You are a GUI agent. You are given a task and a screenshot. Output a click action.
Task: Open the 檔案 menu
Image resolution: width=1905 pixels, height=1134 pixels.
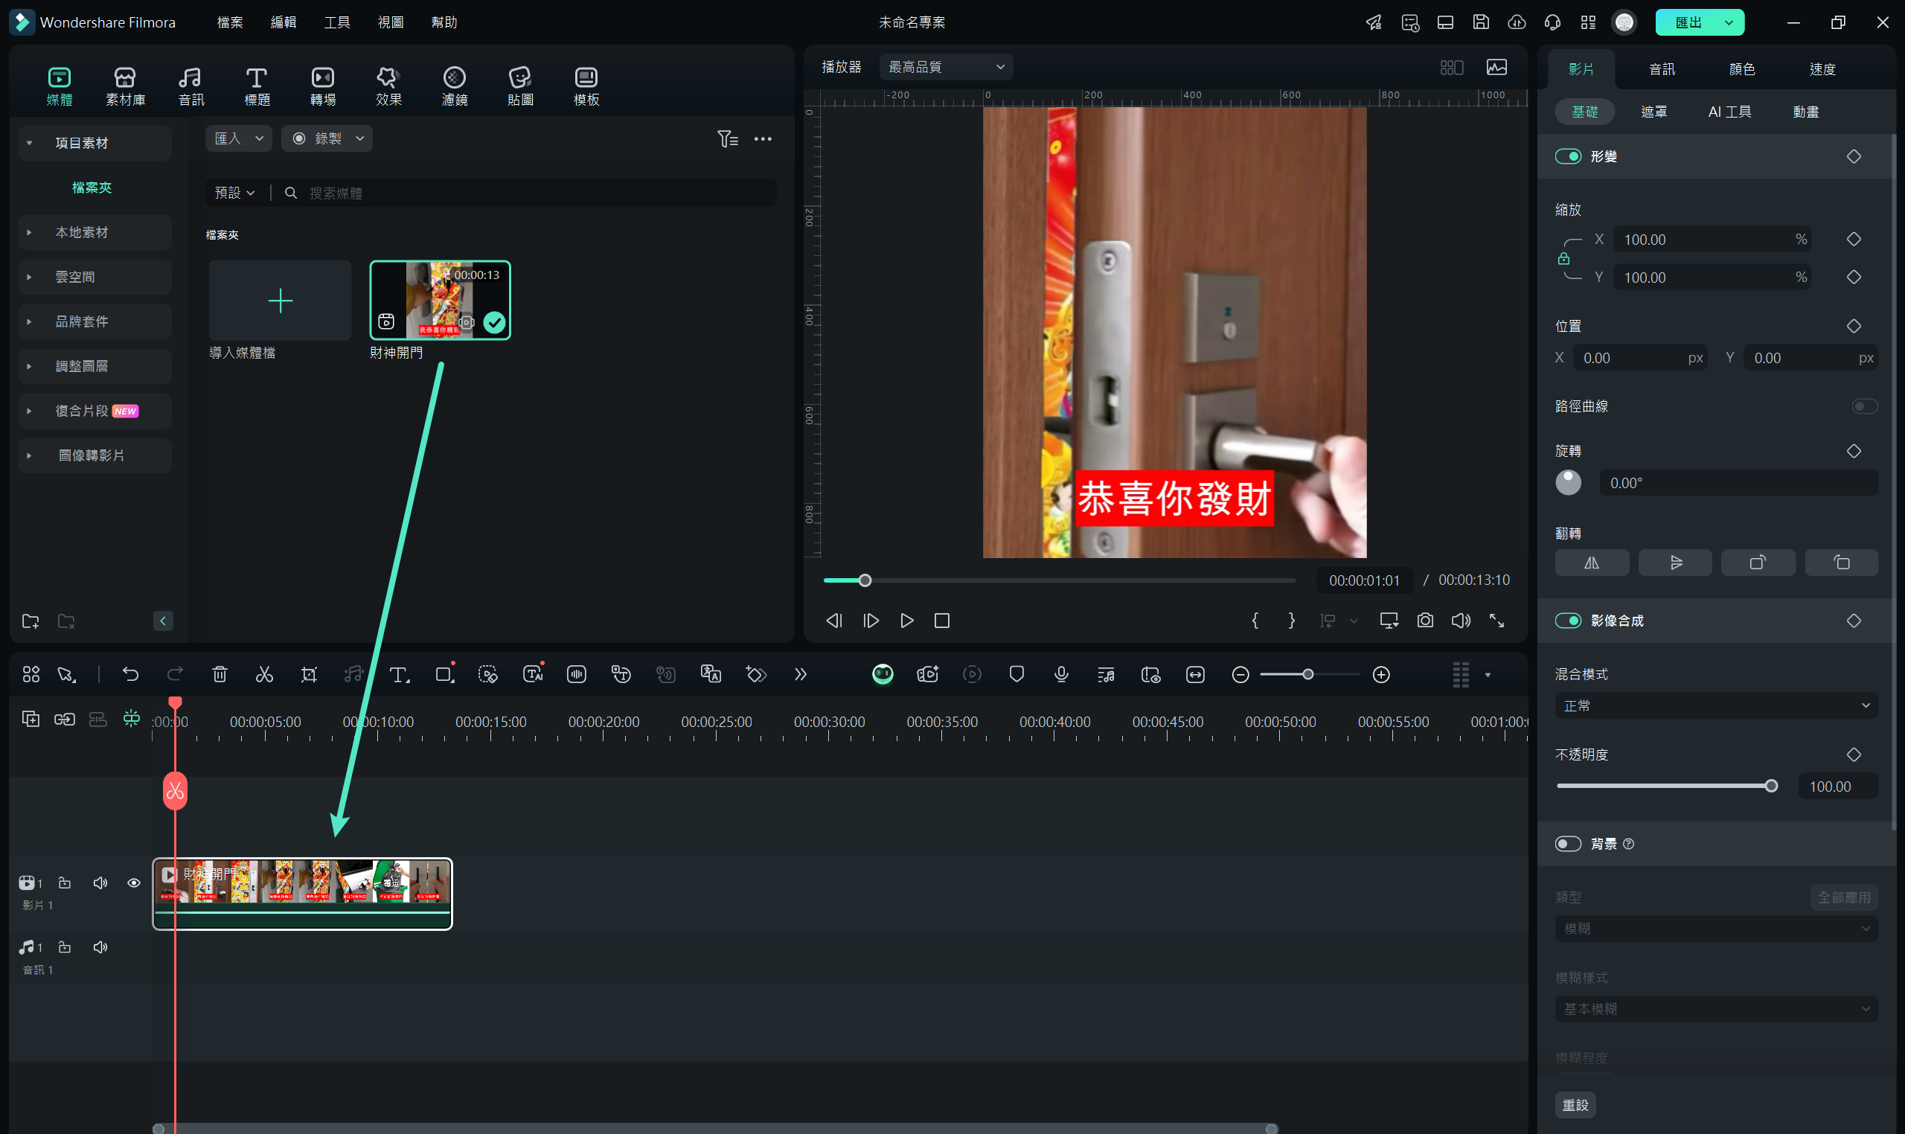(x=230, y=22)
